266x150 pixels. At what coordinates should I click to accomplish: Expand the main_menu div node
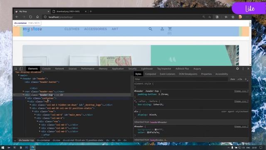coord(35,115)
